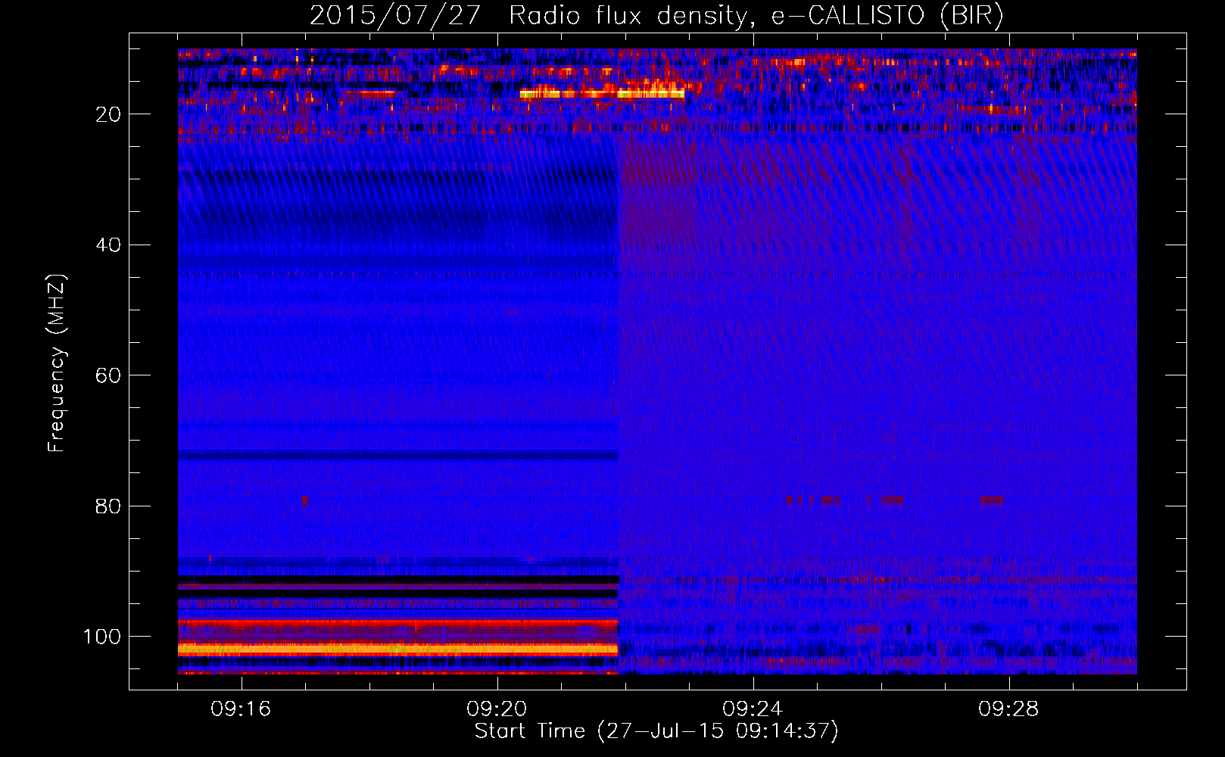Click the plot title '2015/07/27 Radio flux density, e-CALLISTO (BIR)'
Viewport: 1225px width, 757px height.
[656, 16]
